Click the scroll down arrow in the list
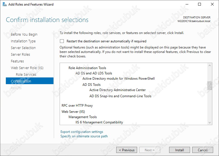Screen dimensions: 219x156 (210, 123)
